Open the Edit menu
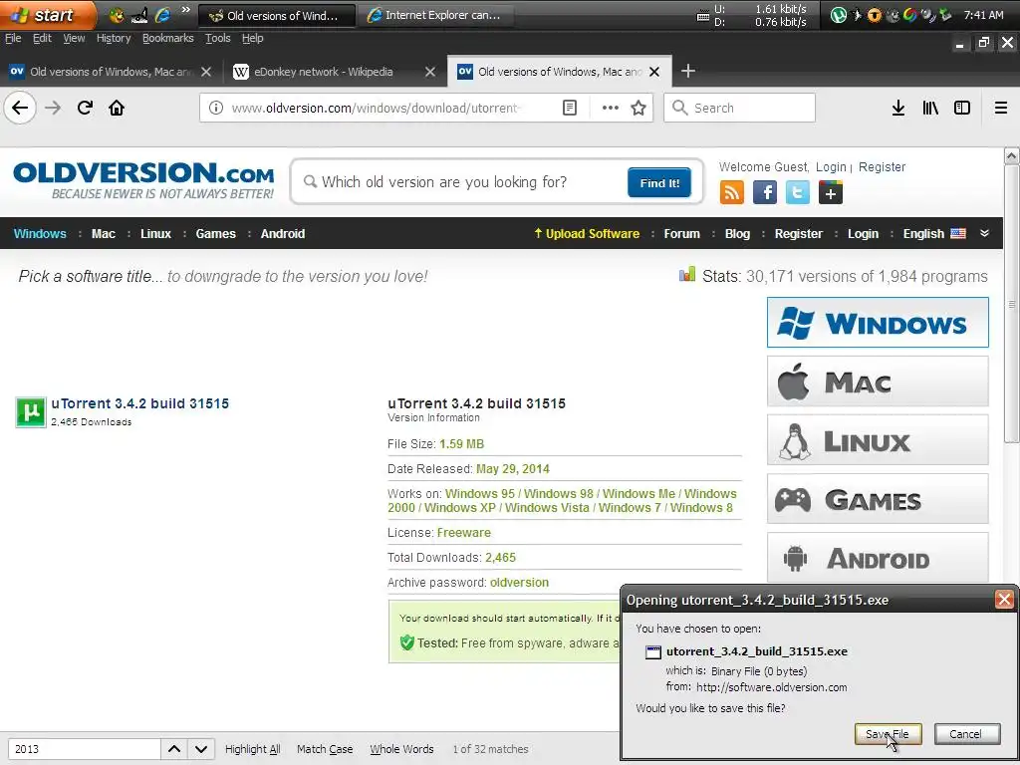This screenshot has width=1020, height=765. pyautogui.click(x=42, y=38)
